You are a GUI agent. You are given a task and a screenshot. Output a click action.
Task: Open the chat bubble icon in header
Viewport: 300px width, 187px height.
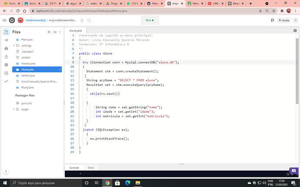pyautogui.click(x=273, y=20)
